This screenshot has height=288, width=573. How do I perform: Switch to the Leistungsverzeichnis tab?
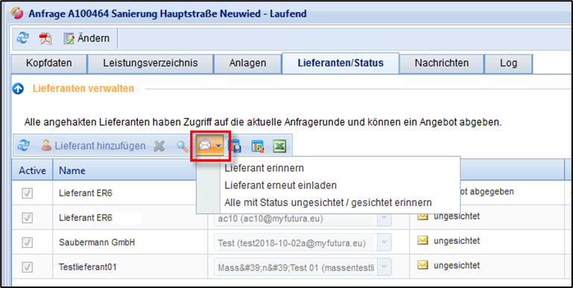tap(151, 63)
